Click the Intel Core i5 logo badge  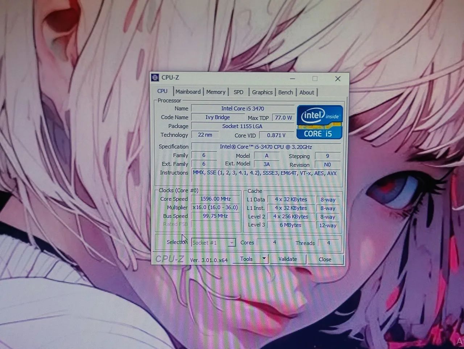click(319, 122)
